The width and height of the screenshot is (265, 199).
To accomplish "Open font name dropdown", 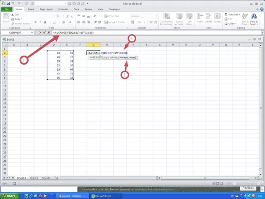I will click(55, 16).
